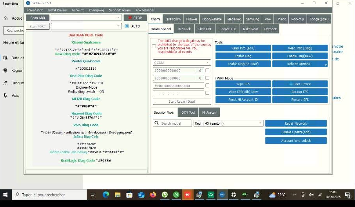Enable the MEID checkbox
Image resolution: width=355 pixels, height=207 pixels.
[207, 85]
